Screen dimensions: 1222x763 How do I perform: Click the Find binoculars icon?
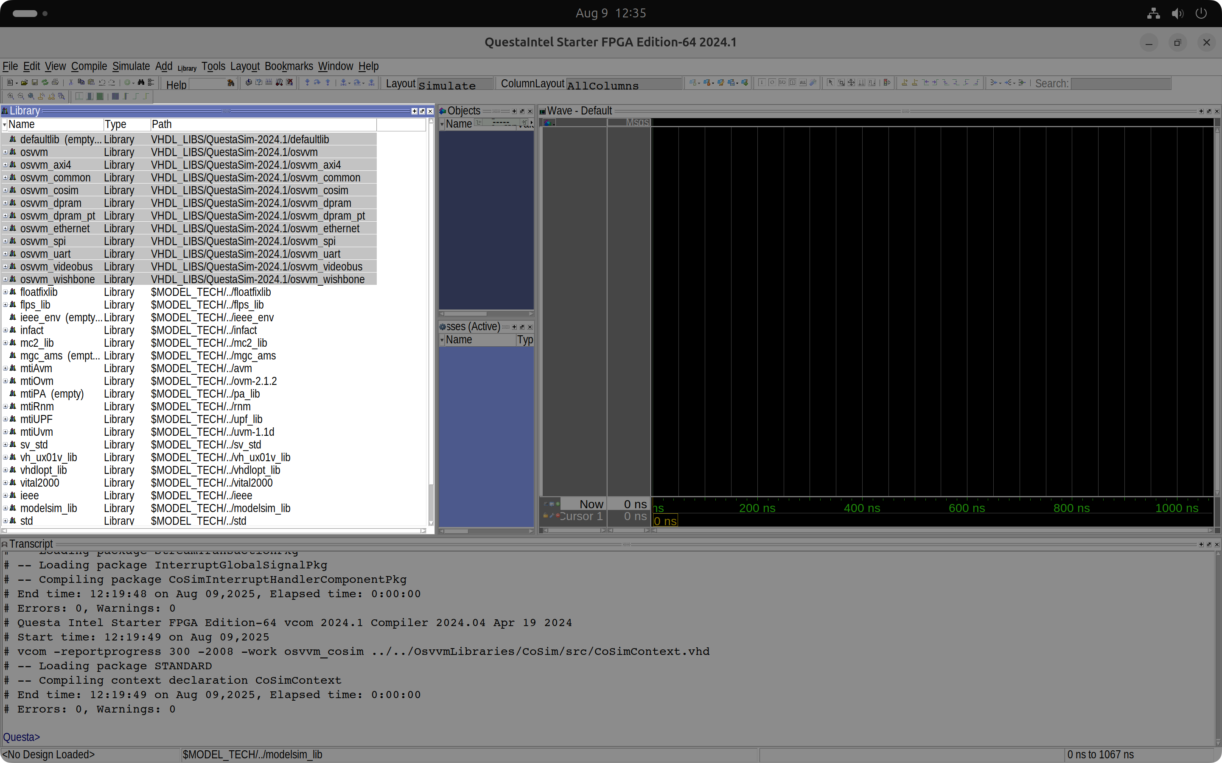click(141, 82)
